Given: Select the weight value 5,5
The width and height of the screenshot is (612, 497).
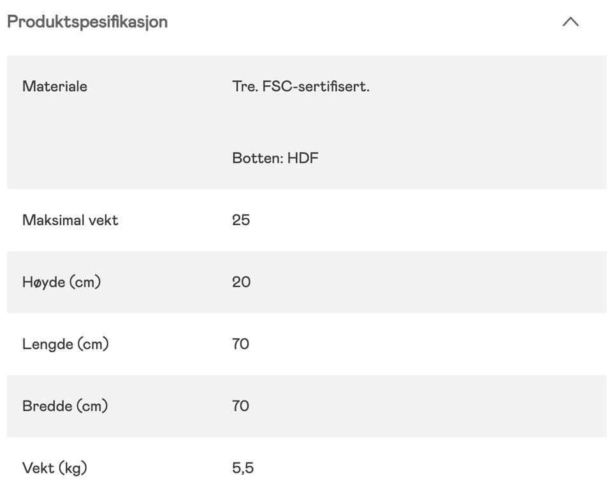Looking at the screenshot, I should click(x=243, y=468).
